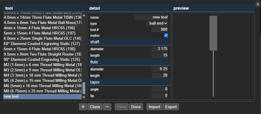Edit shaft length value 15
The height and width of the screenshot is (114, 261).
pos(160,55)
